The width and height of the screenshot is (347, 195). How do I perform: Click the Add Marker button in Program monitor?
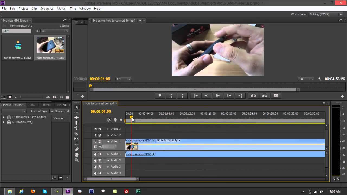click(160, 95)
